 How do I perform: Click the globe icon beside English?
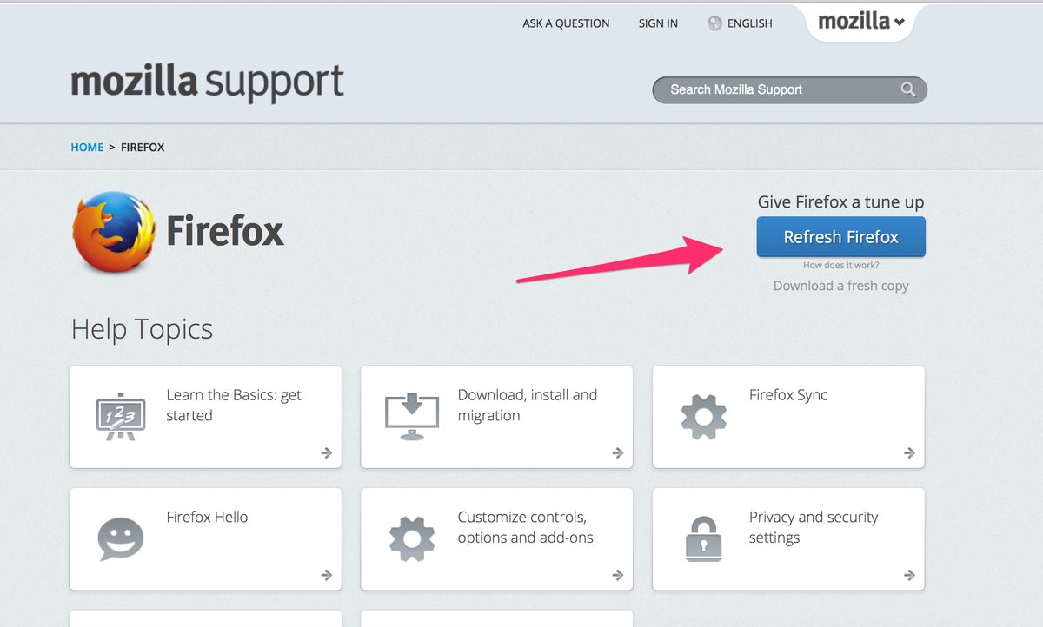point(714,23)
